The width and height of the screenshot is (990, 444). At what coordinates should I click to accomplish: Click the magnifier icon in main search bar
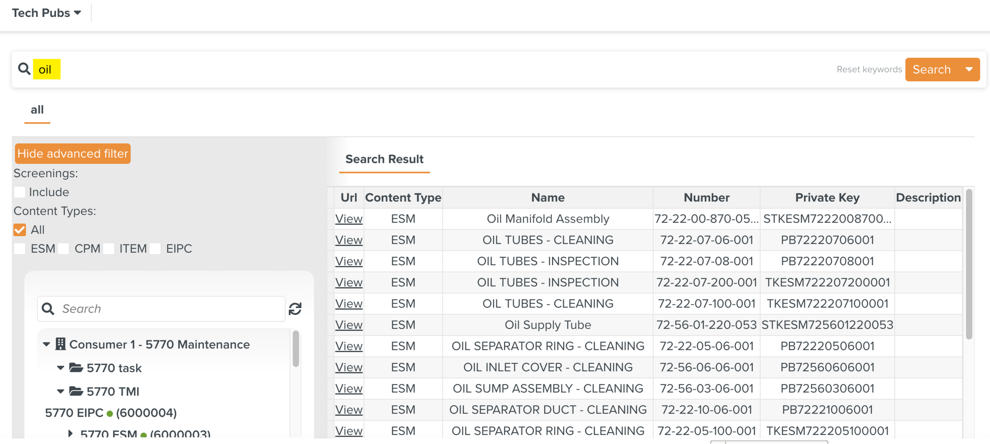pyautogui.click(x=24, y=69)
